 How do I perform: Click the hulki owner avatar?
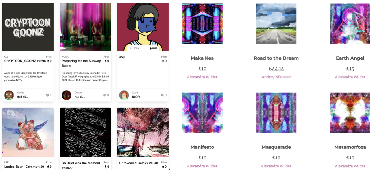[67, 95]
